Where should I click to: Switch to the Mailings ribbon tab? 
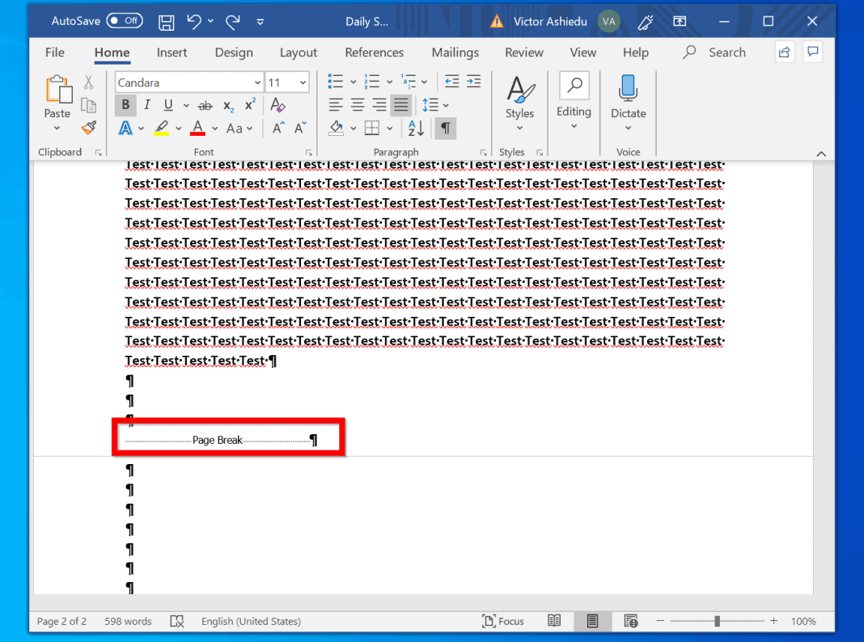(455, 52)
